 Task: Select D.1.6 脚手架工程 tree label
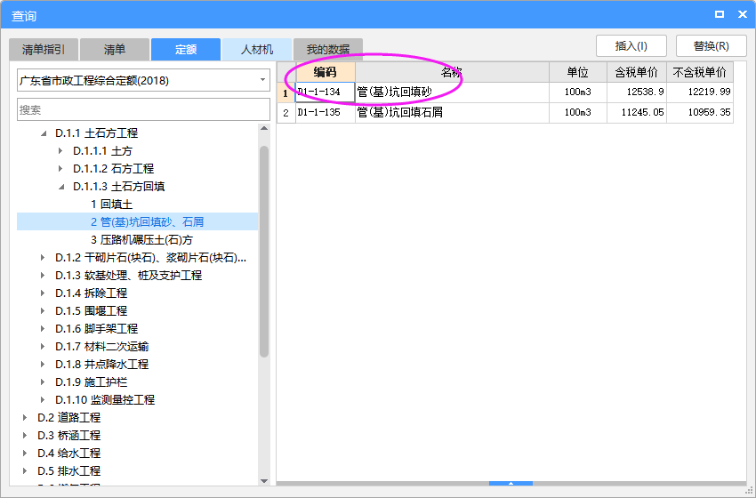pyautogui.click(x=96, y=329)
